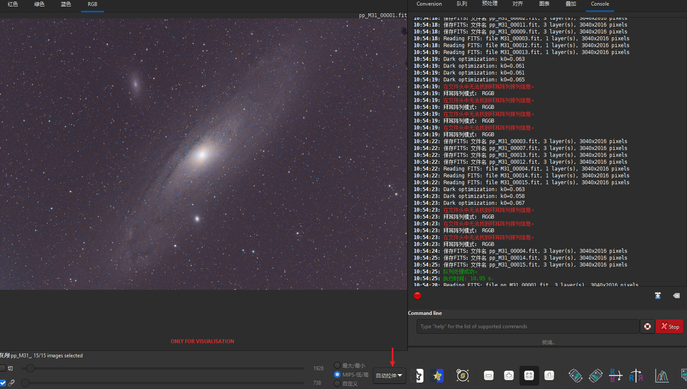Click the red record indicator under the console

tap(417, 296)
